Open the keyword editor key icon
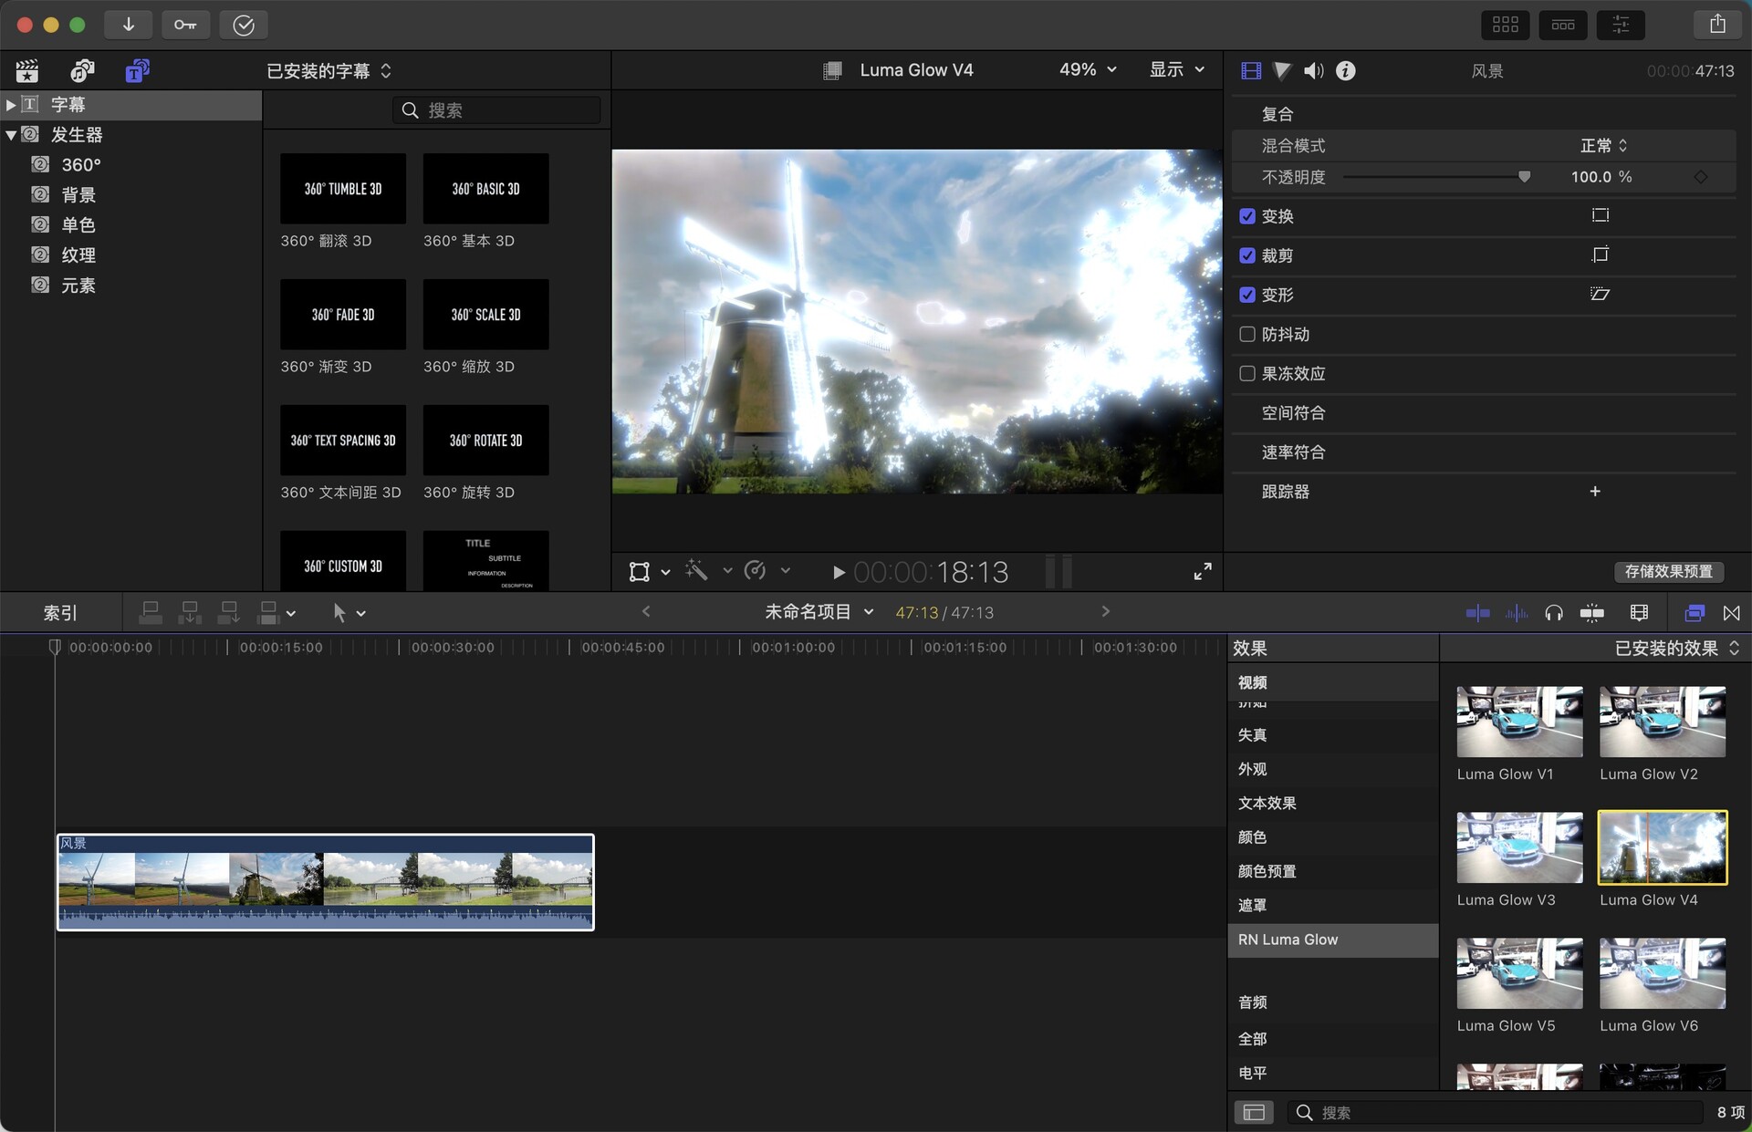Image resolution: width=1752 pixels, height=1132 pixels. 185,25
